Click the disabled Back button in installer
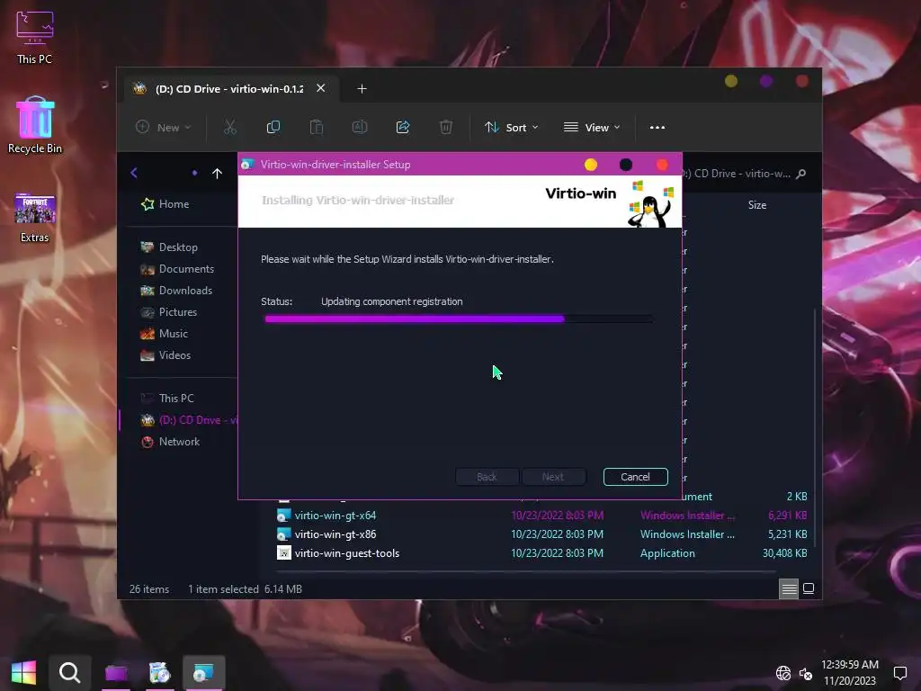 point(487,477)
